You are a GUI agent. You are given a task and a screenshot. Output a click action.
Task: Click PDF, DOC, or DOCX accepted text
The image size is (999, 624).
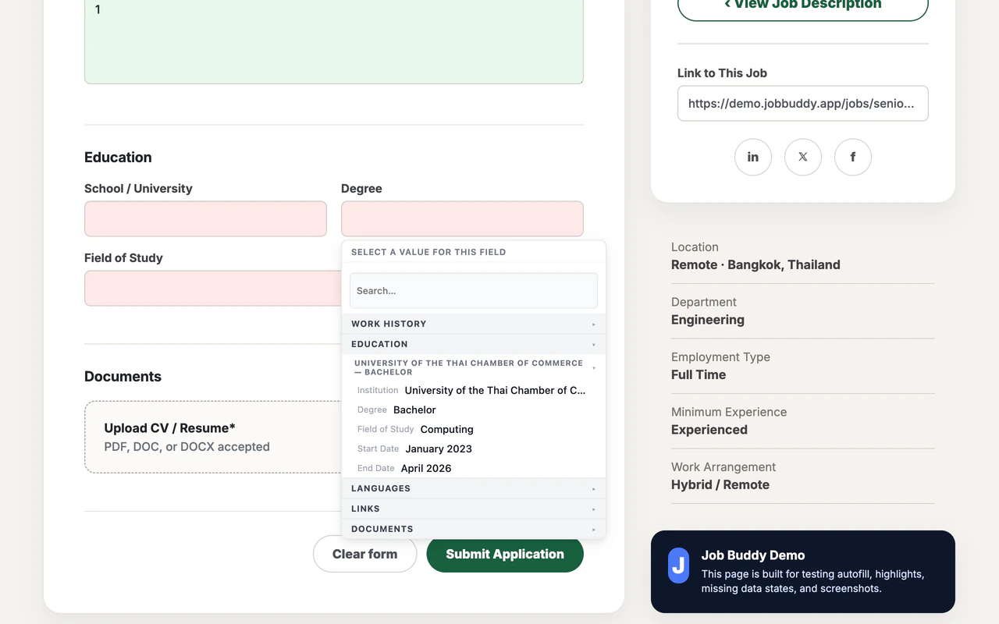click(187, 447)
